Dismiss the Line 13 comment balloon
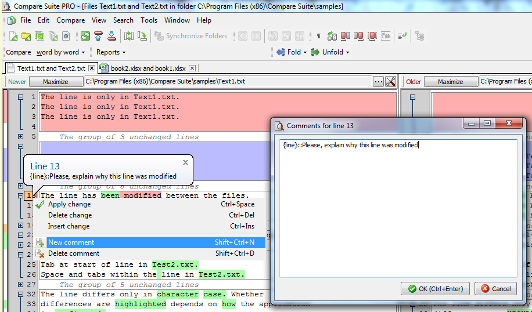The image size is (532, 312). [185, 162]
